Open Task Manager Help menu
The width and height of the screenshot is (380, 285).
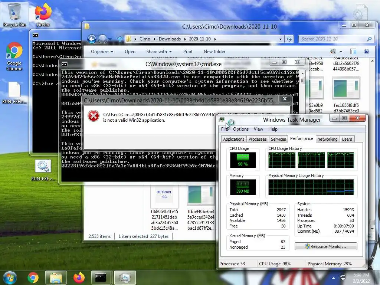click(273, 129)
